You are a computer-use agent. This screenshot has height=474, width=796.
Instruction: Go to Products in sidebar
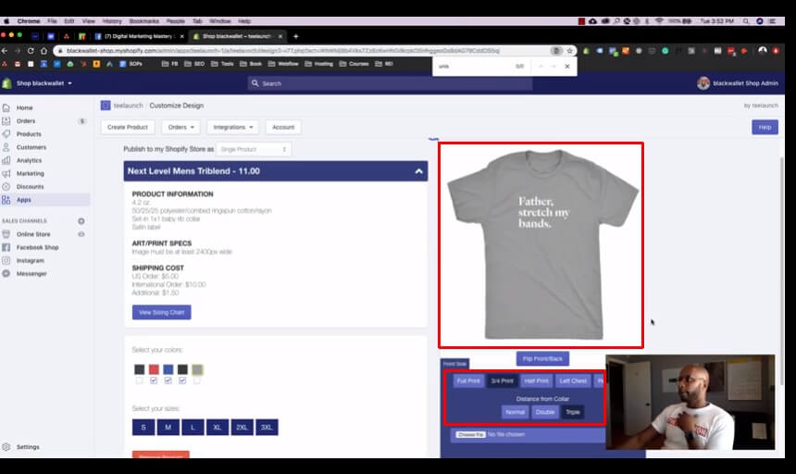point(29,134)
